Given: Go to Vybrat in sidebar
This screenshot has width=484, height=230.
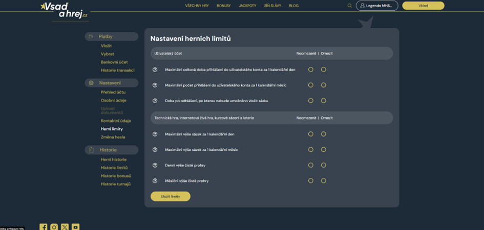Looking at the screenshot, I should pyautogui.click(x=107, y=54).
